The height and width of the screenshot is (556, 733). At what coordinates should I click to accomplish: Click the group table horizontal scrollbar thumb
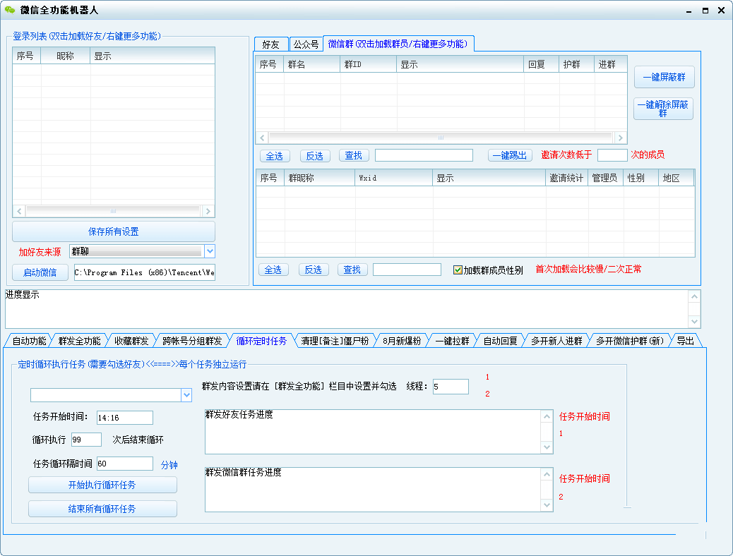pyautogui.click(x=441, y=138)
